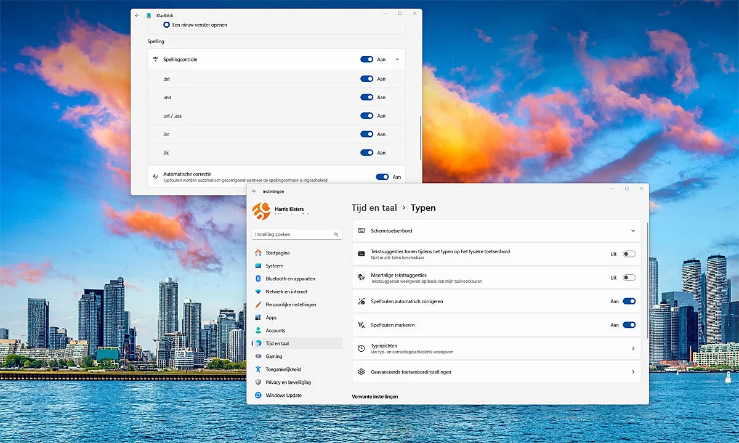Click in the Instelling zoeken search box
The height and width of the screenshot is (443, 739).
click(x=297, y=235)
